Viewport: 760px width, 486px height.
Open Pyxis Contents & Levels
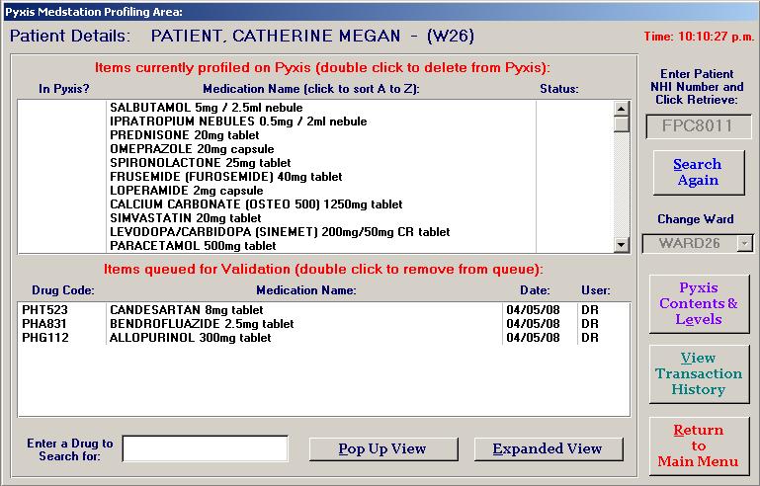coord(699,304)
